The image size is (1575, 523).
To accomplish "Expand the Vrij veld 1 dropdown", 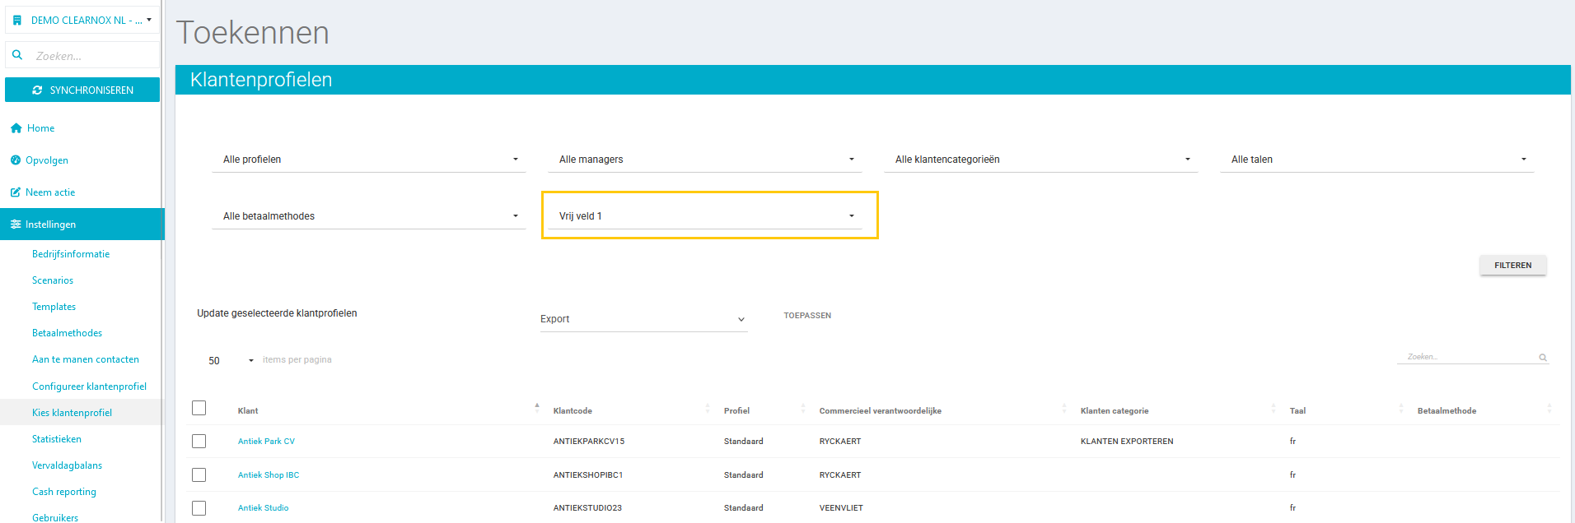I will pyautogui.click(x=705, y=216).
